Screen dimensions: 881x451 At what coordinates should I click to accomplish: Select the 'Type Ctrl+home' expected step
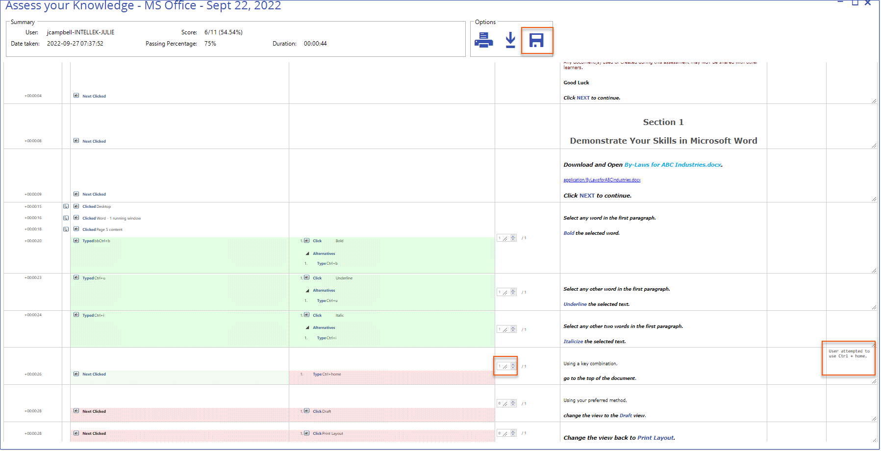click(327, 375)
